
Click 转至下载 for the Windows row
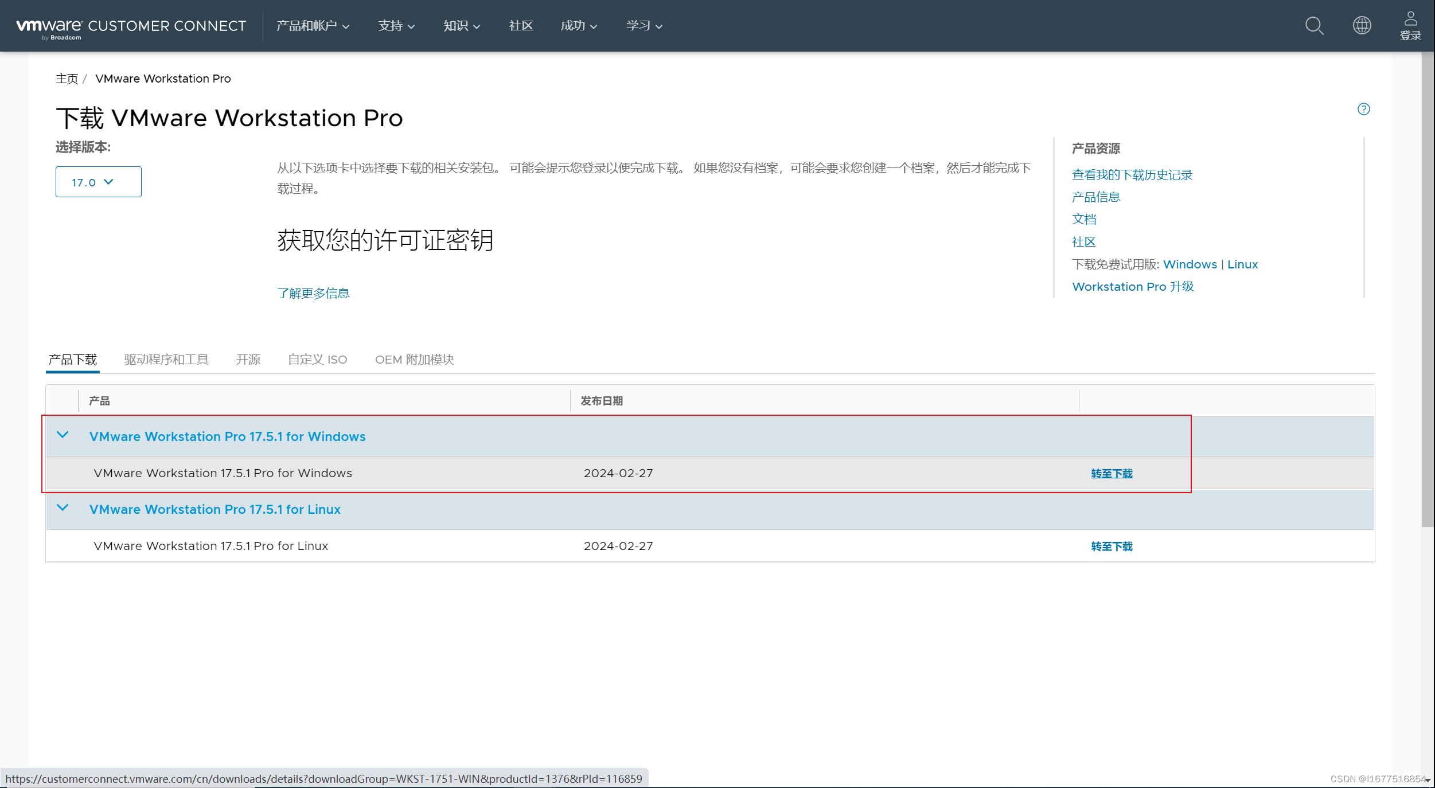click(1112, 474)
